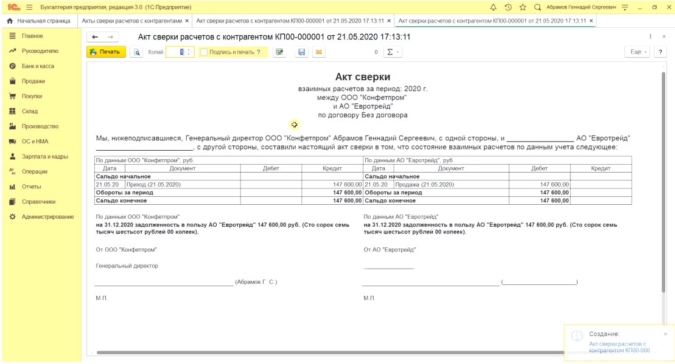Close the active Акт сверки tab

pyautogui.click(x=591, y=21)
